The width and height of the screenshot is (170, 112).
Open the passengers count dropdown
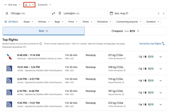tap(29, 5)
